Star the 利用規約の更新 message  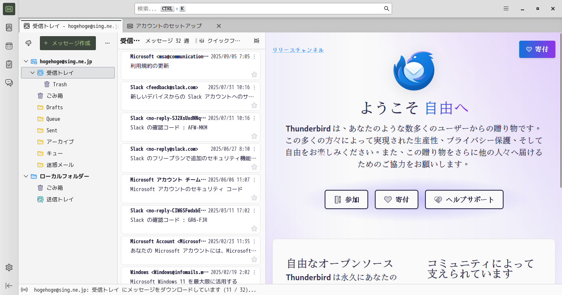pos(254,74)
